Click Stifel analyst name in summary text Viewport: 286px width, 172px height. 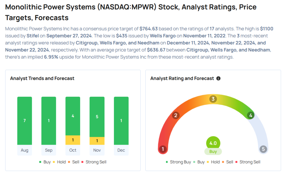tap(32, 36)
